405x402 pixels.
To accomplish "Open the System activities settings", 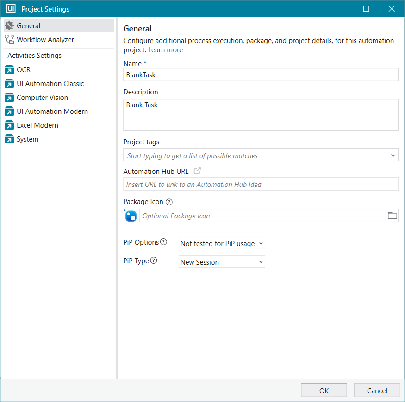I will coord(27,139).
